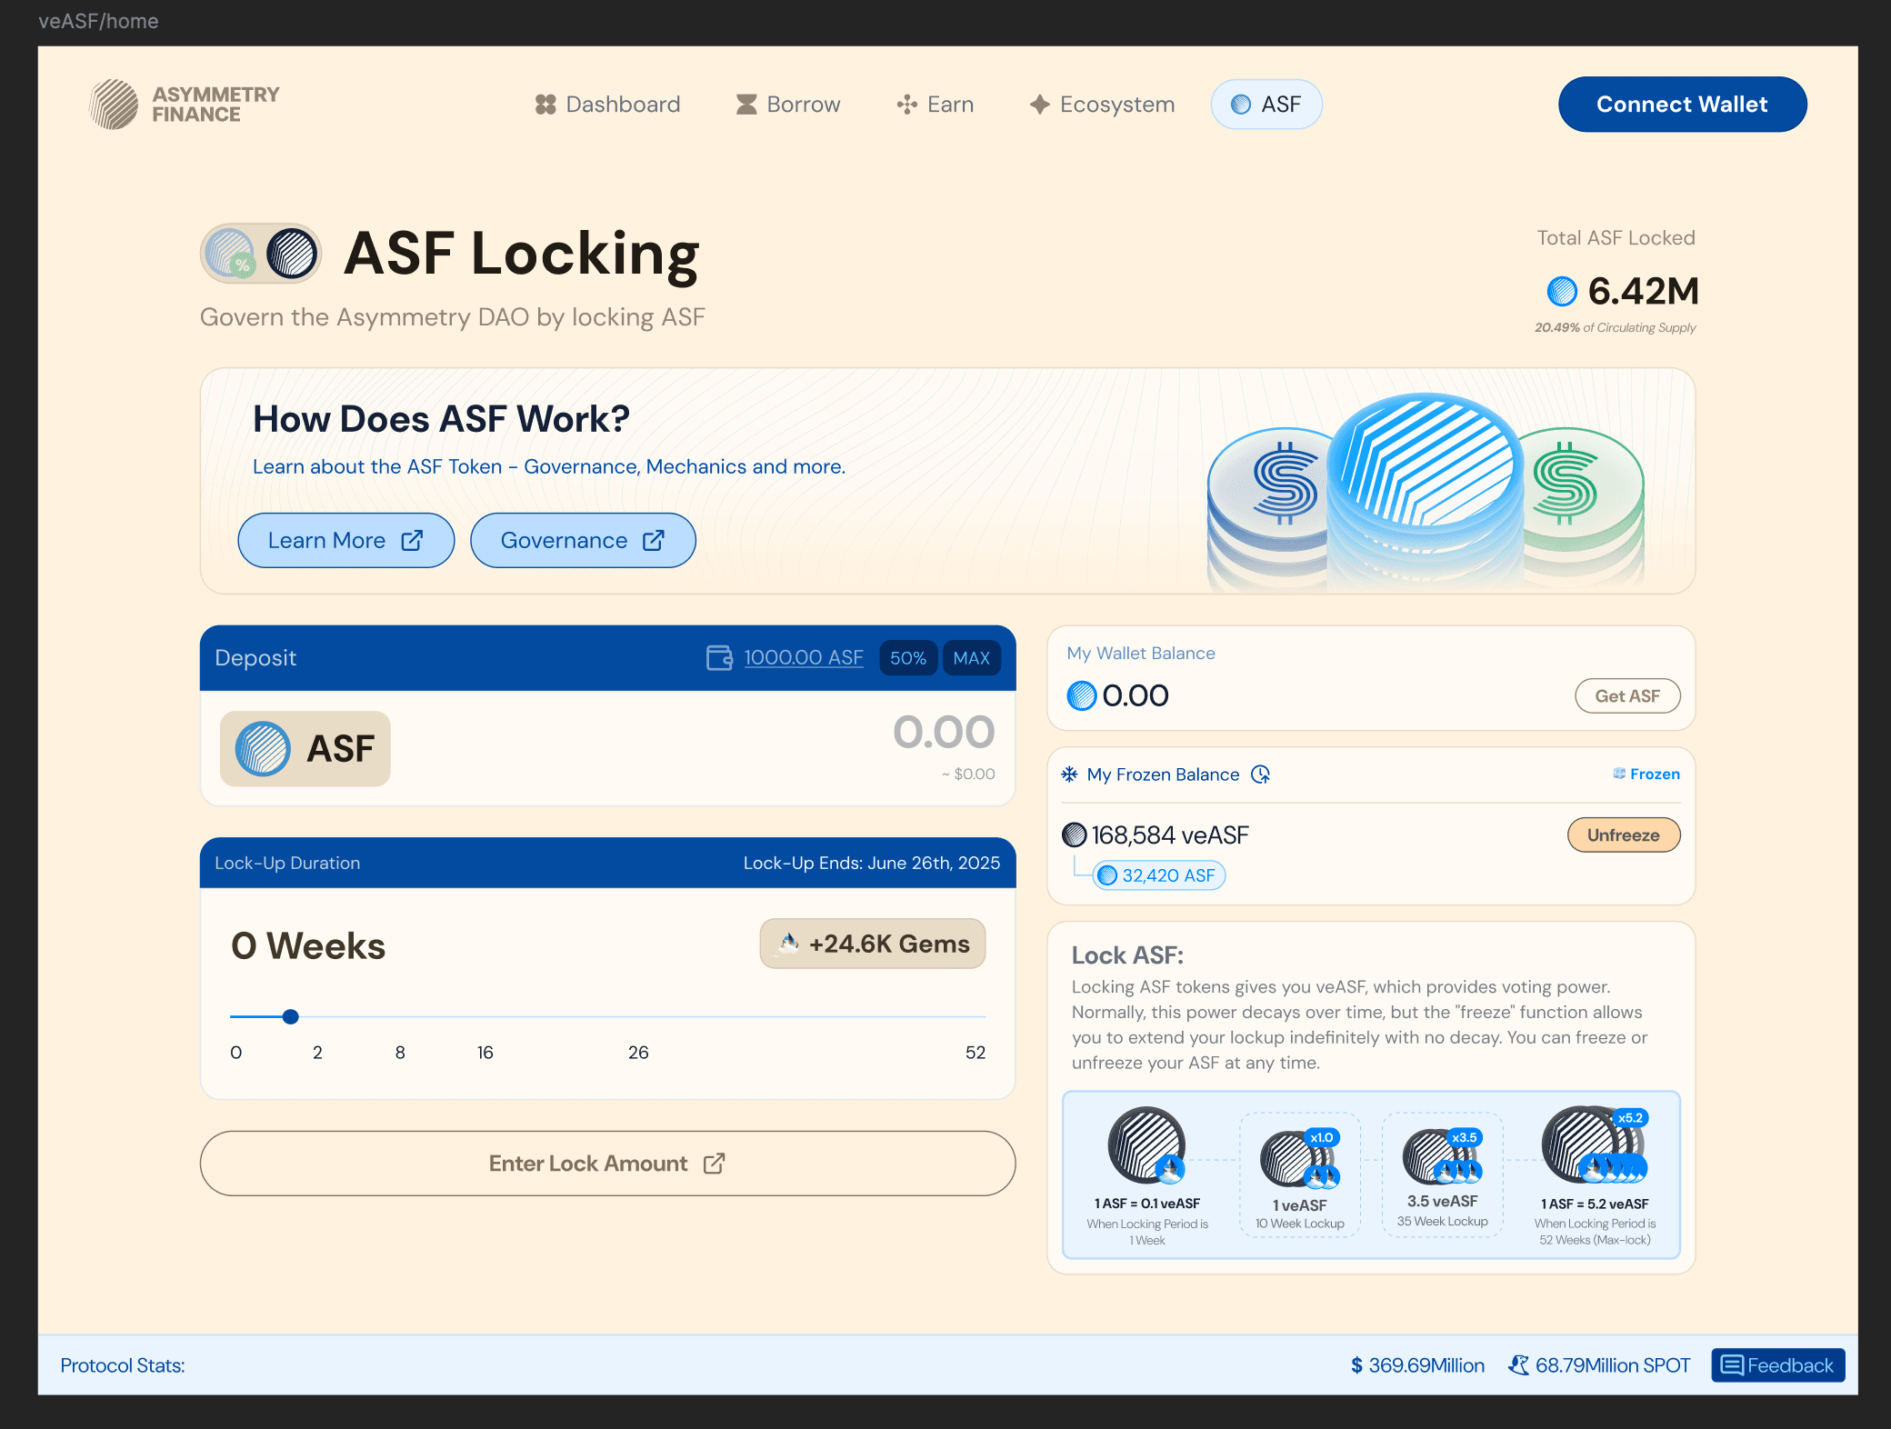Image resolution: width=1891 pixels, height=1429 pixels.
Task: Click the veASF/home frame label
Action: click(98, 21)
